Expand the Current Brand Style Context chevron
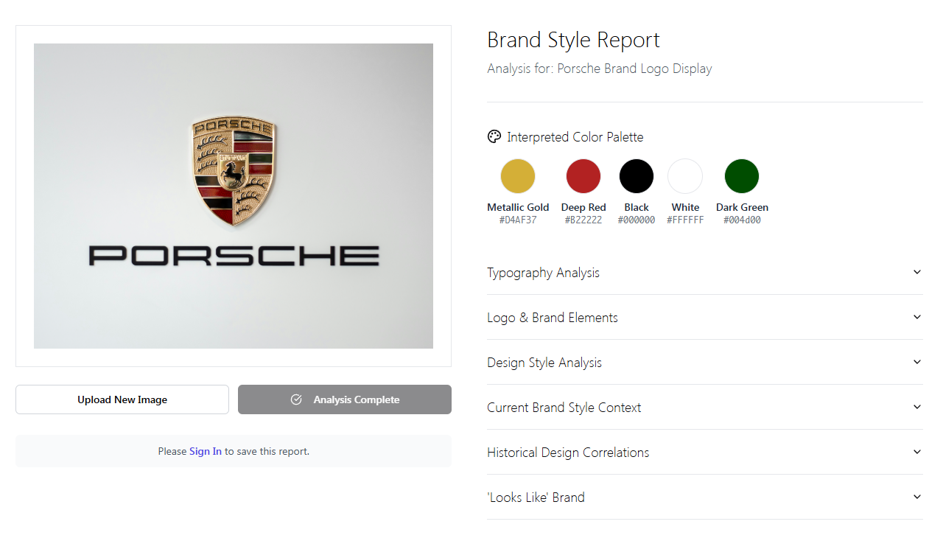943x541 pixels. pyautogui.click(x=917, y=407)
